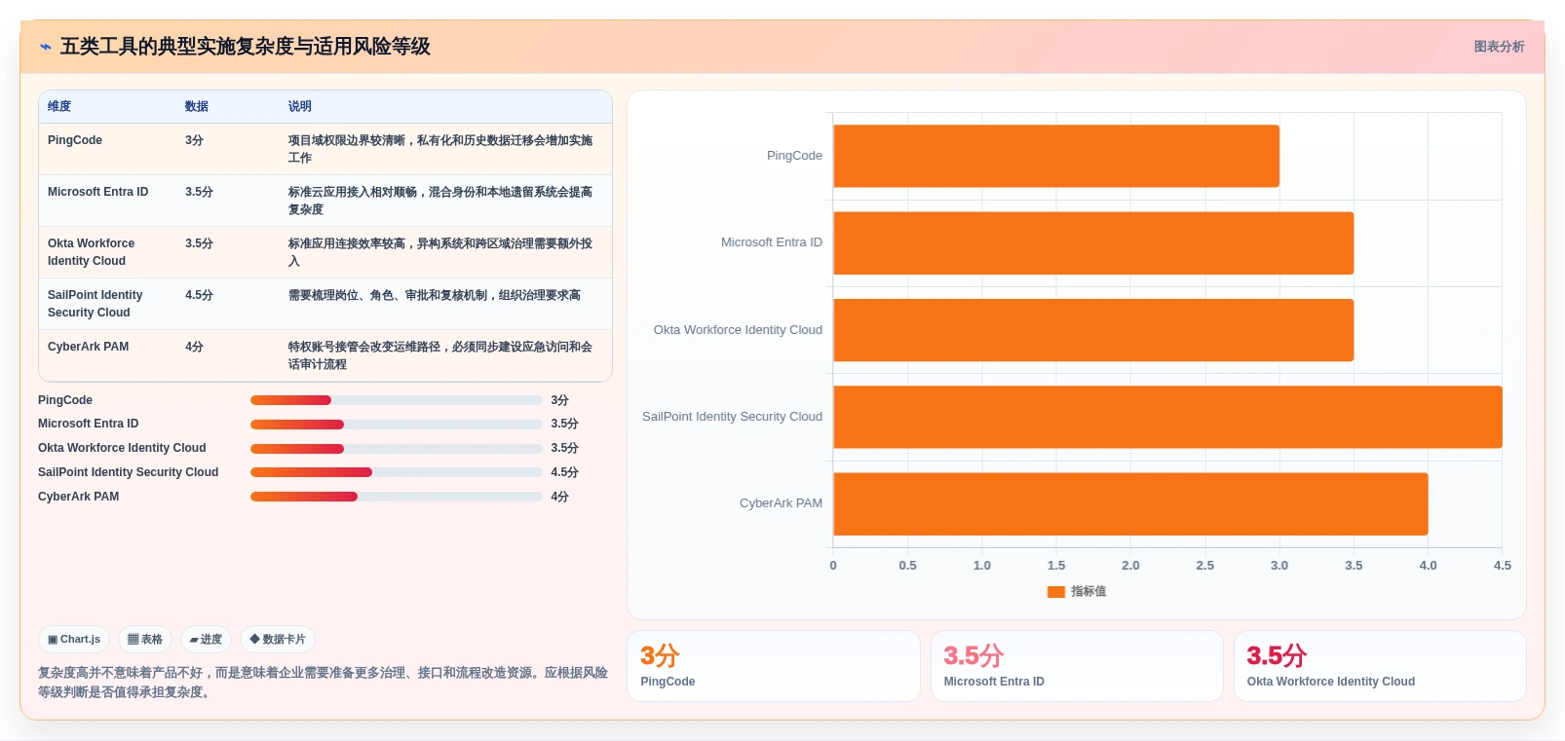Click the lightning icon beside the title
The height and width of the screenshot is (741, 1565).
pos(46,47)
